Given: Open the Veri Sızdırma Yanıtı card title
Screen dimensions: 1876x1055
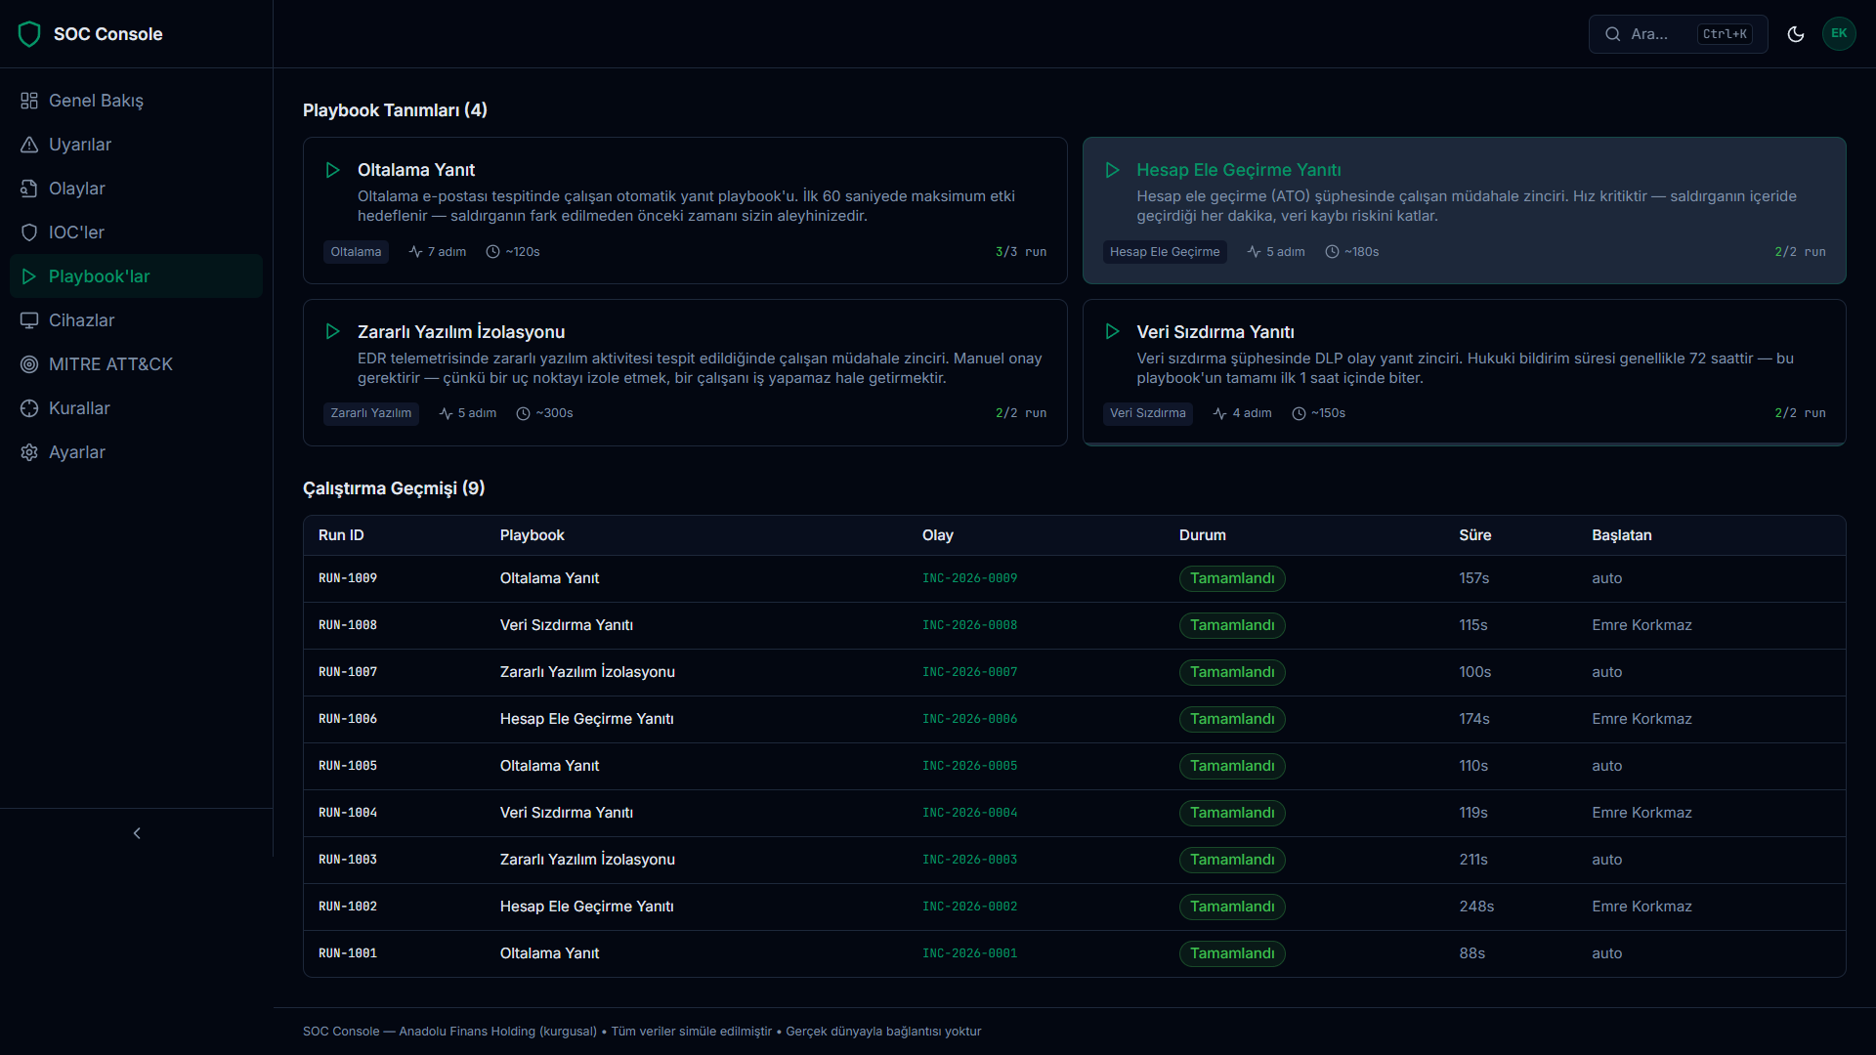Looking at the screenshot, I should pyautogui.click(x=1215, y=332).
